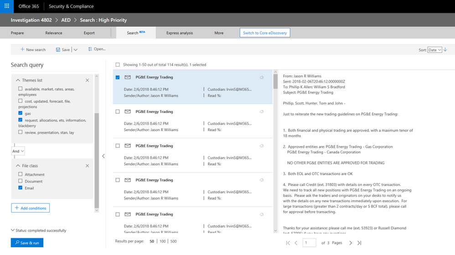Click the envelope icon of the selected email
The height and width of the screenshot is (255, 455).
pyautogui.click(x=128, y=77)
